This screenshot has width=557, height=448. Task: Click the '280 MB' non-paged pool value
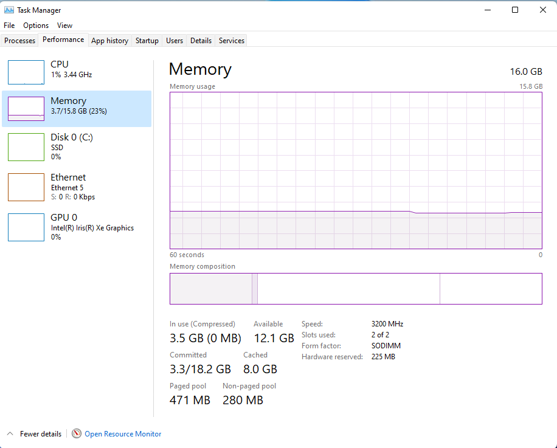[x=243, y=400]
